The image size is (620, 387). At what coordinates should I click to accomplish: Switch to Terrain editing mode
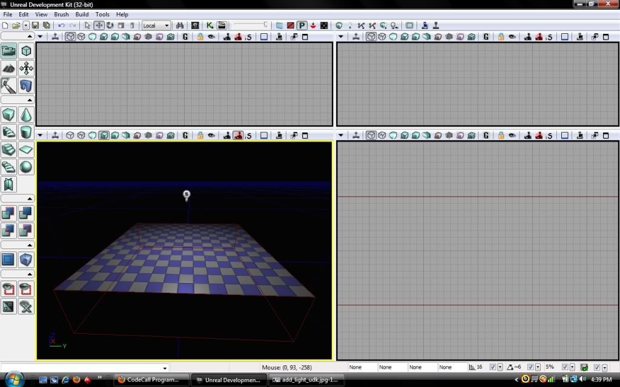(8, 68)
